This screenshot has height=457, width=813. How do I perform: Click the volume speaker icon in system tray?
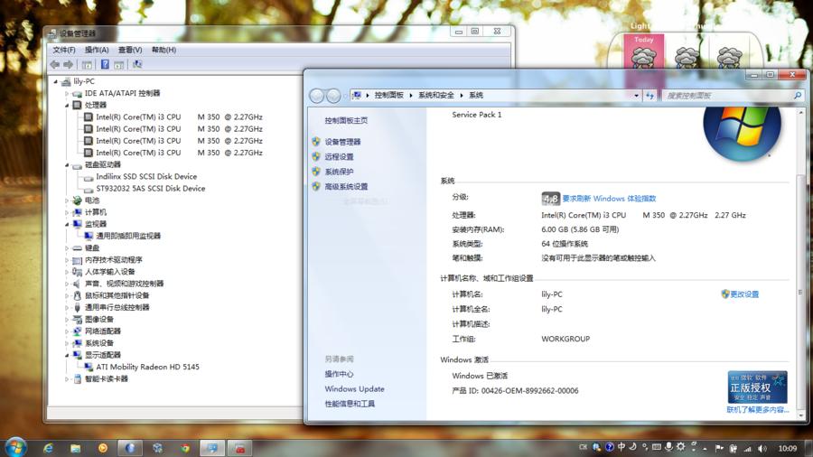(x=762, y=448)
